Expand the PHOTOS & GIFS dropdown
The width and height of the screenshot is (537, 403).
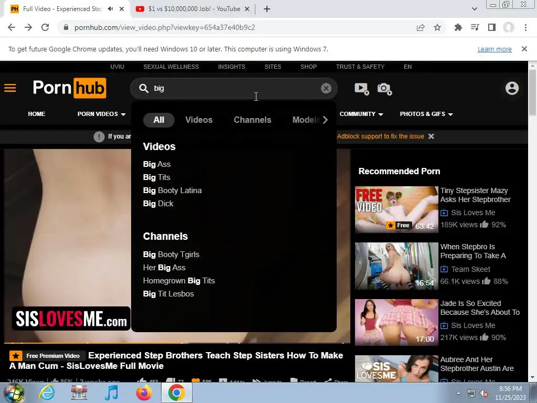click(x=426, y=114)
